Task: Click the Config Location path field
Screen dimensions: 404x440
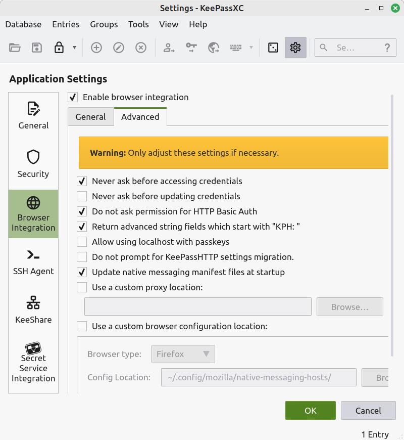Action: click(259, 377)
